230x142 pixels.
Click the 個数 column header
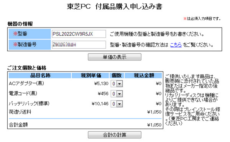pos(117,75)
